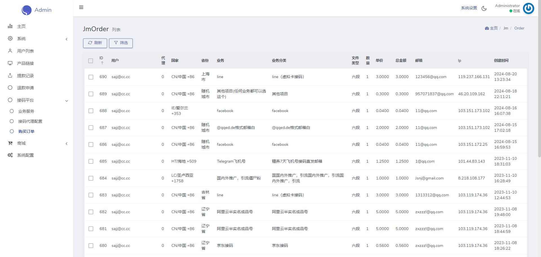The height and width of the screenshot is (257, 541).
Task: Expand the 商城 submenu chevron
Action: pos(66,144)
